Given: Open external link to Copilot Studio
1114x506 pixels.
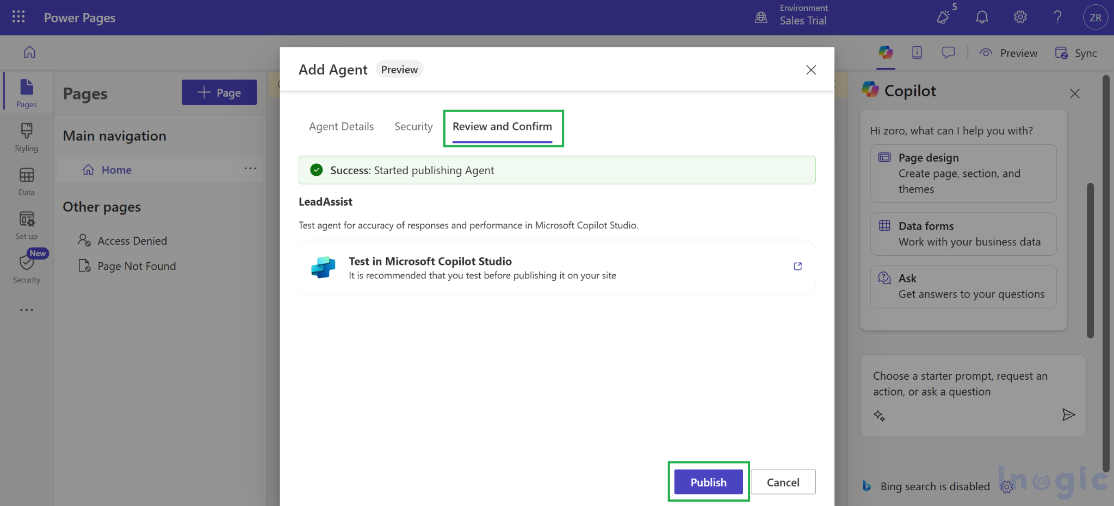Looking at the screenshot, I should [x=797, y=267].
